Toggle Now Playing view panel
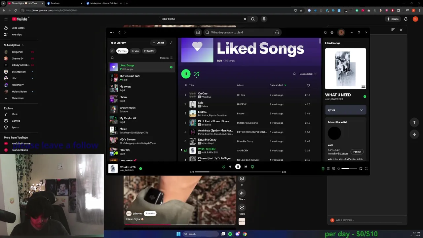This screenshot has height=238, width=423. click(x=323, y=169)
